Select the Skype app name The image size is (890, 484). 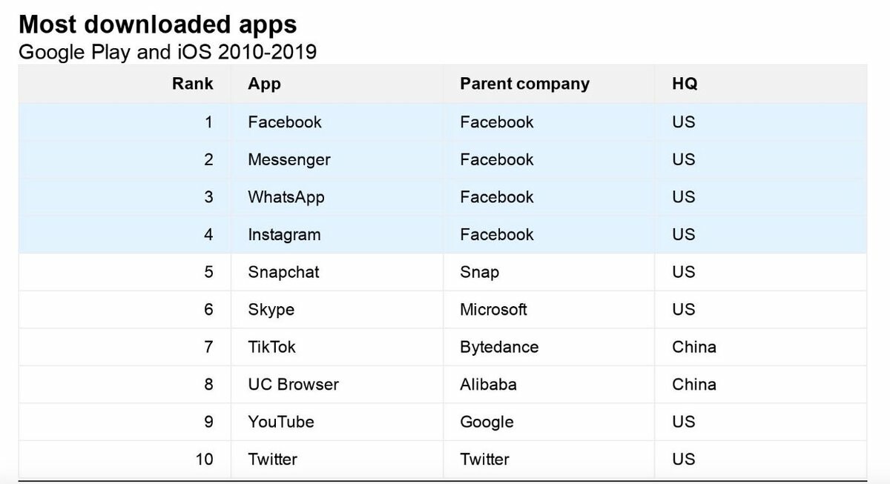pyautogui.click(x=271, y=310)
